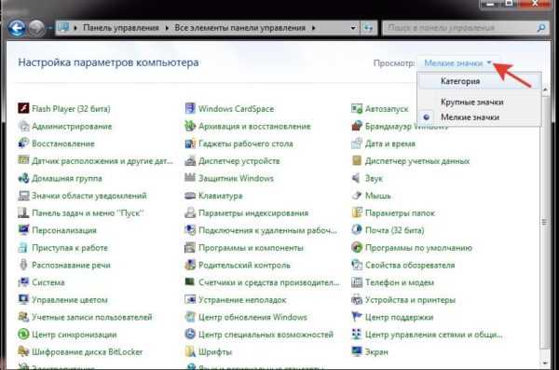Open the Учетные записи пользователей link
559x370 pixels.
tap(92, 317)
